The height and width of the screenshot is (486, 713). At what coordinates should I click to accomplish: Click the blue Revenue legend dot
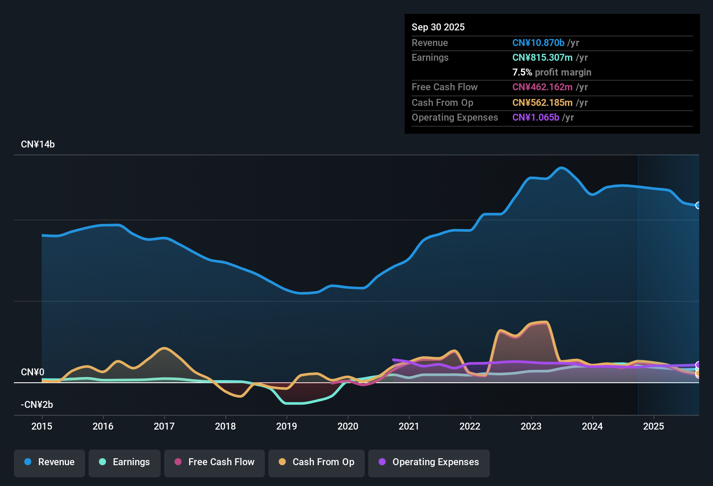pyautogui.click(x=28, y=462)
